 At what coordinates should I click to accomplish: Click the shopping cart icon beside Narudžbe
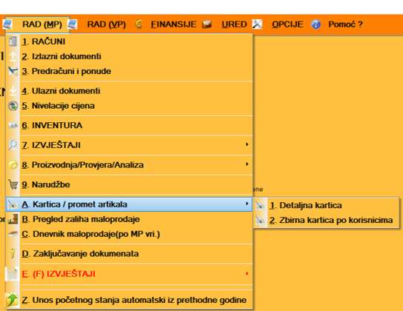tap(13, 184)
